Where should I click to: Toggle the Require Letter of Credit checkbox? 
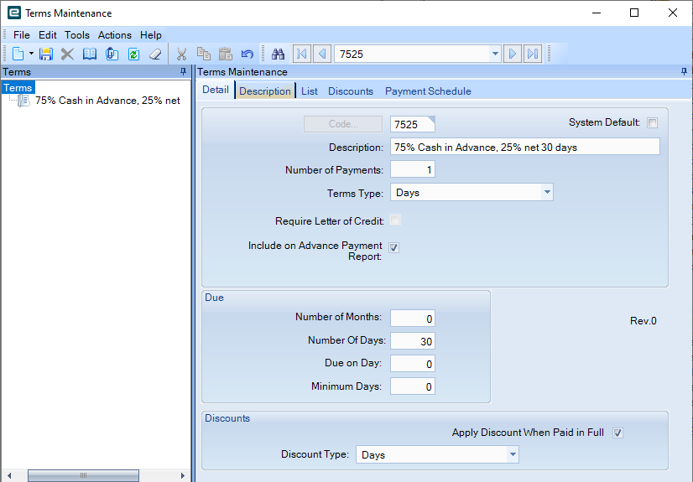[395, 220]
